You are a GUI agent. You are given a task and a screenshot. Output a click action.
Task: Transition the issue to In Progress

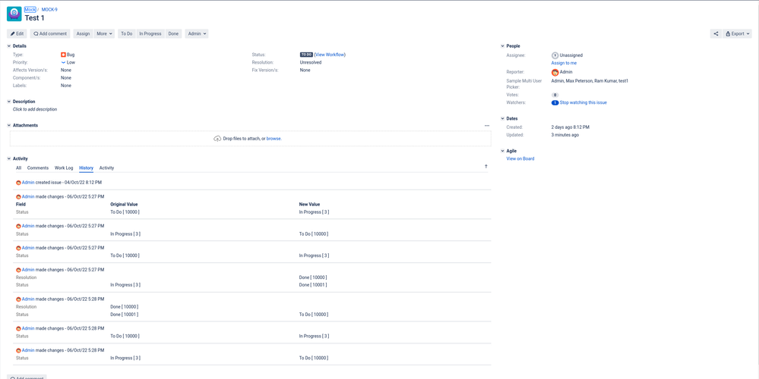150,34
